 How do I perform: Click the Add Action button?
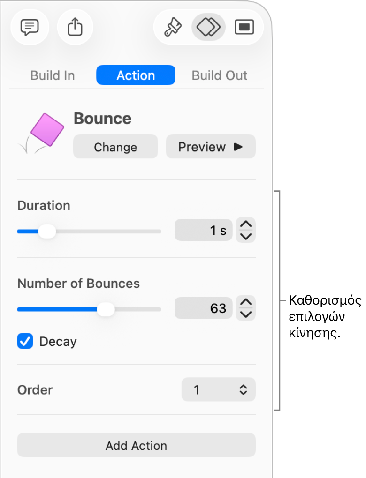(x=136, y=445)
